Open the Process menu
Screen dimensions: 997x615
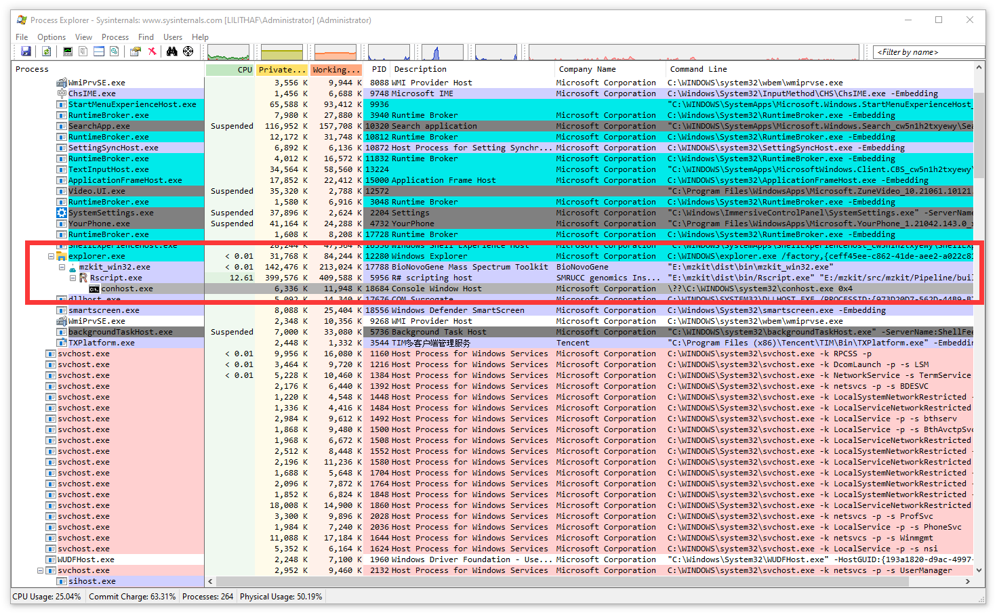coord(115,37)
